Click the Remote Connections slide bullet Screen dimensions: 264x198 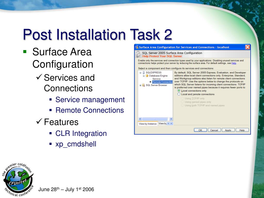click(89, 110)
